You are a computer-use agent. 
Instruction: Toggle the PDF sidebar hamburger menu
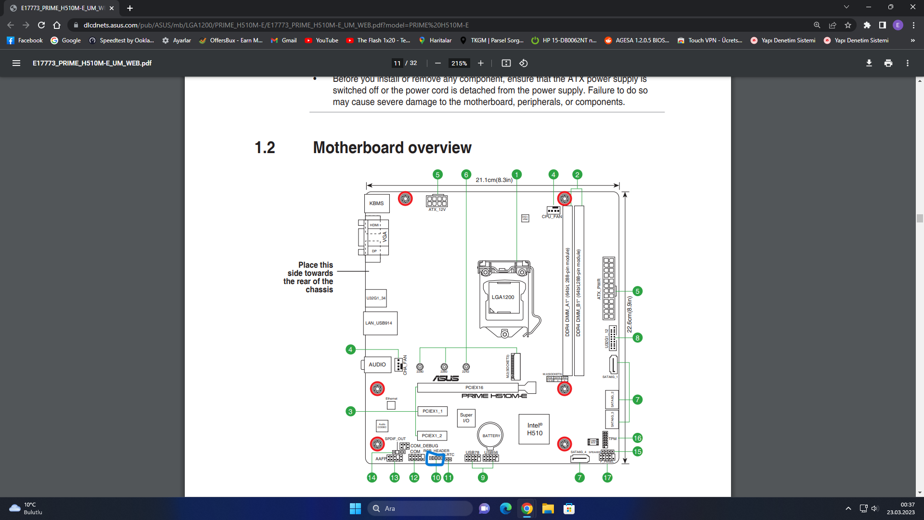[16, 63]
